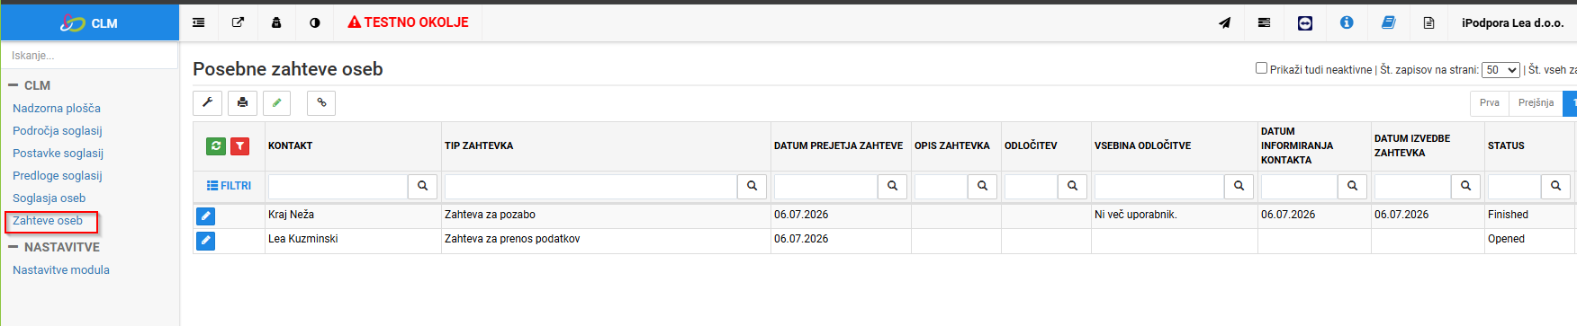Click the paper plane icon in header
The image size is (1577, 326).
[1224, 22]
